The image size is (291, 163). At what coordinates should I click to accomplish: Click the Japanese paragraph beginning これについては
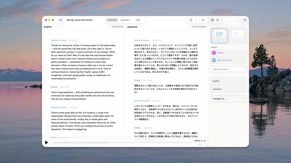click(x=166, y=113)
